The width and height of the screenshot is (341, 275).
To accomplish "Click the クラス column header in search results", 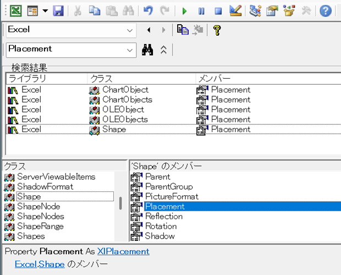I will [x=141, y=79].
